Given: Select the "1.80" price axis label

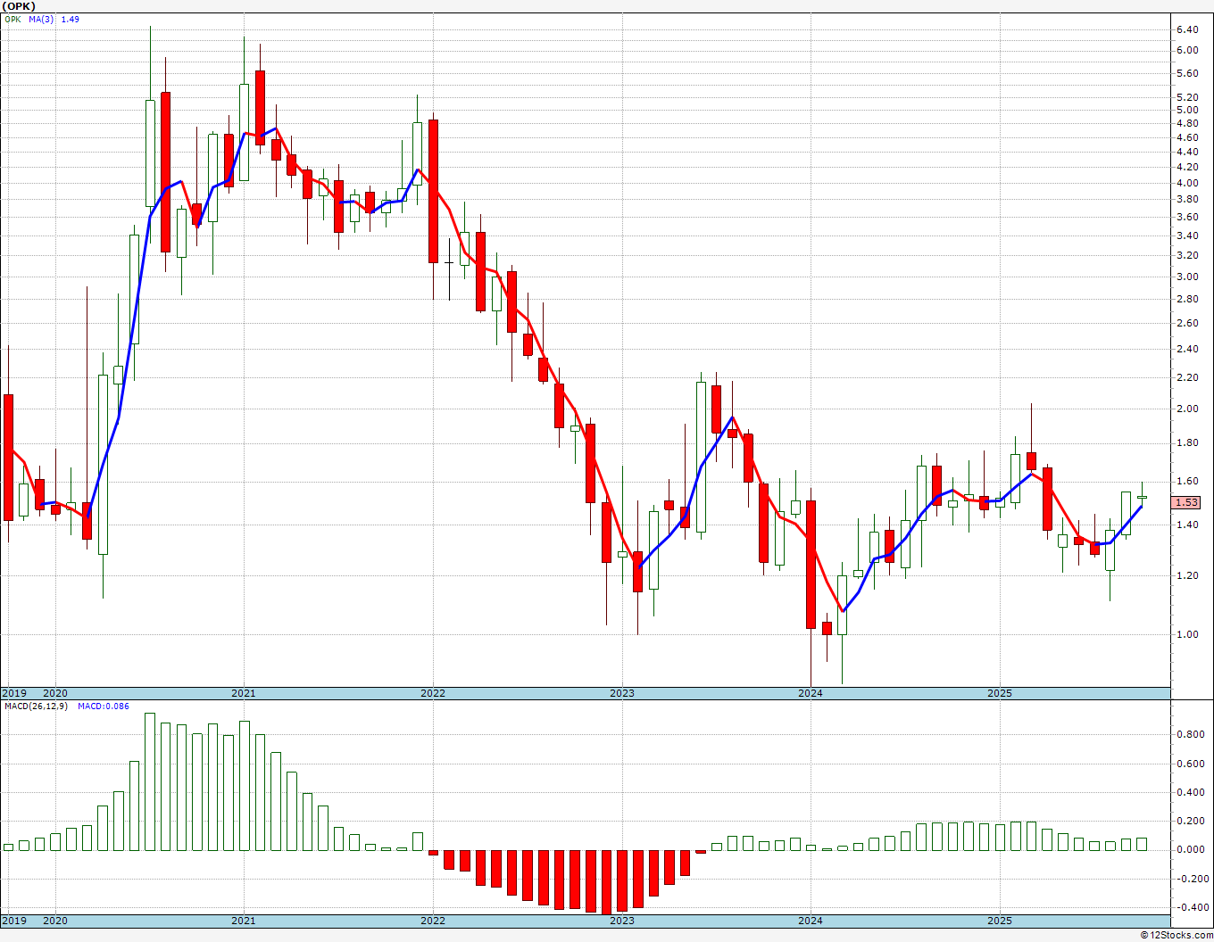Looking at the screenshot, I should click(x=1187, y=442).
